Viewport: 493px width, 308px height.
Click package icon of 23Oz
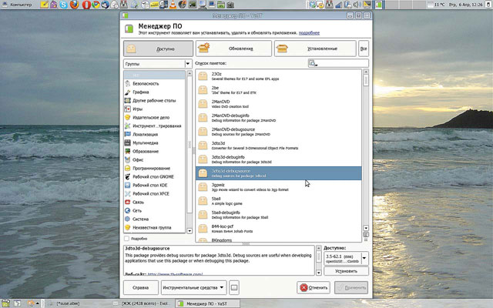[203, 76]
